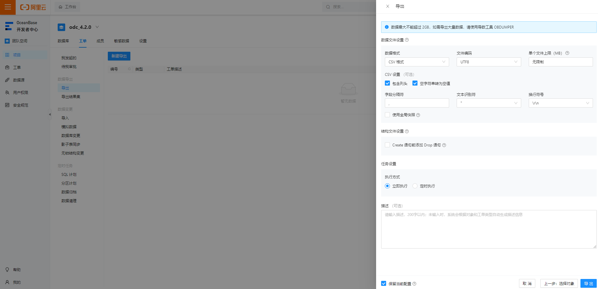
Task: Uncheck the 包含列头 checkbox
Action: pyautogui.click(x=387, y=83)
